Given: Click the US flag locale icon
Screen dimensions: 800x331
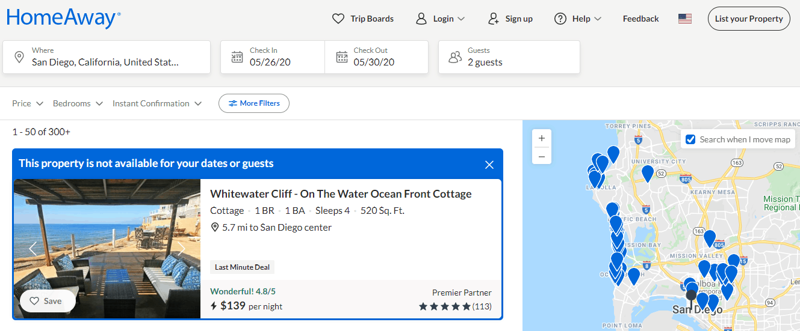Looking at the screenshot, I should [685, 19].
